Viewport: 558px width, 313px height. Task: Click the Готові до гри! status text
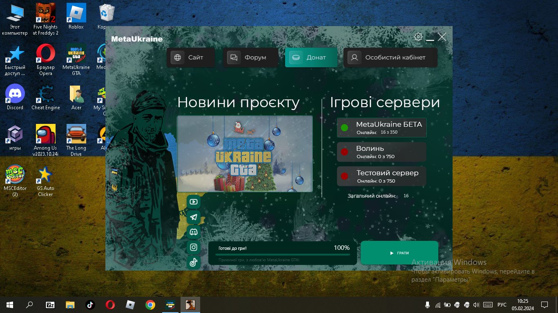click(x=232, y=248)
